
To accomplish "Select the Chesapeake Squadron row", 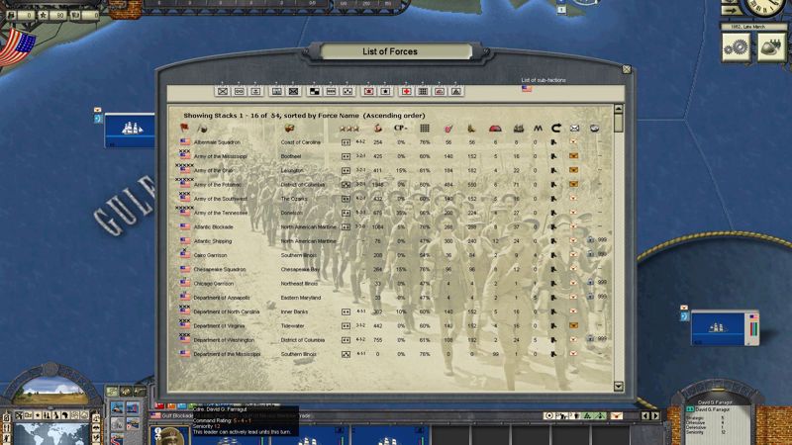I will click(x=394, y=269).
